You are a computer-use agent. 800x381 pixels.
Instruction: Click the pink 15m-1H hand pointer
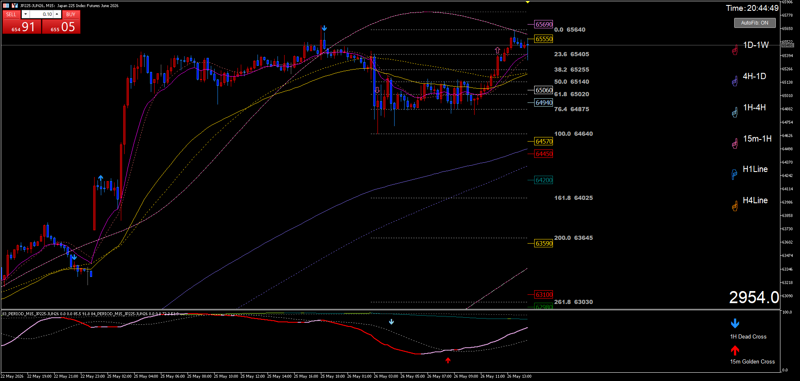[x=735, y=144]
